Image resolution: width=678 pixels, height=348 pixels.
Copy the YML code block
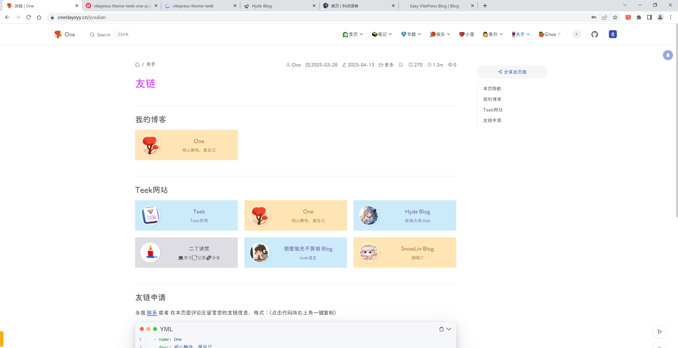click(x=441, y=329)
